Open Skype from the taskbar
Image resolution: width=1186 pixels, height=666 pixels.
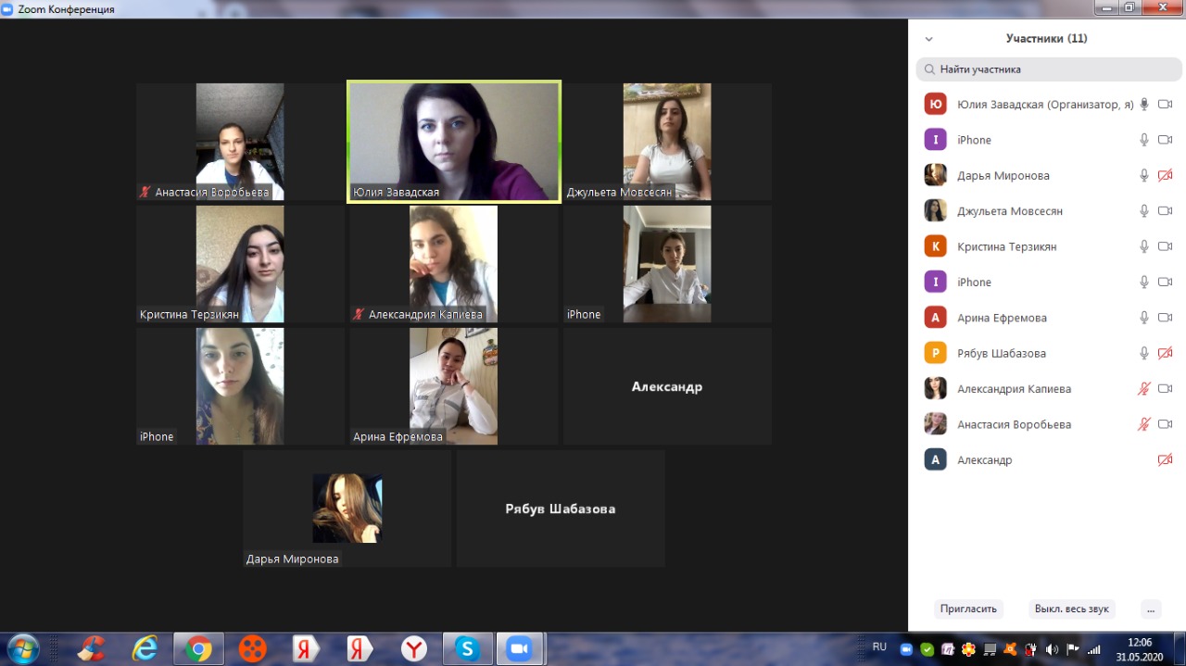tap(467, 648)
